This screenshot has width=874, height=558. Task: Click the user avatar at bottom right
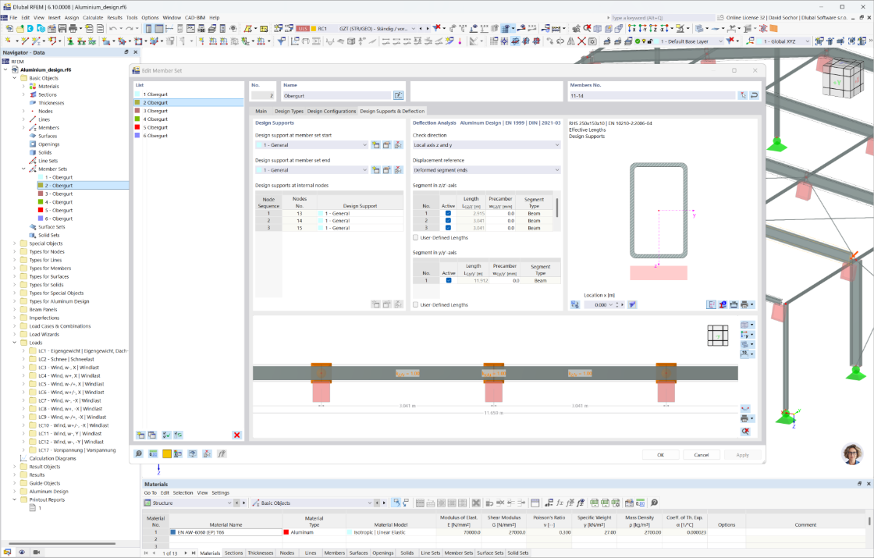click(852, 453)
